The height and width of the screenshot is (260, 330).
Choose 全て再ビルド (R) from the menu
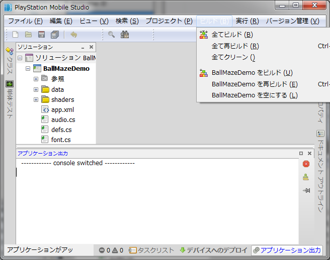[263, 46]
